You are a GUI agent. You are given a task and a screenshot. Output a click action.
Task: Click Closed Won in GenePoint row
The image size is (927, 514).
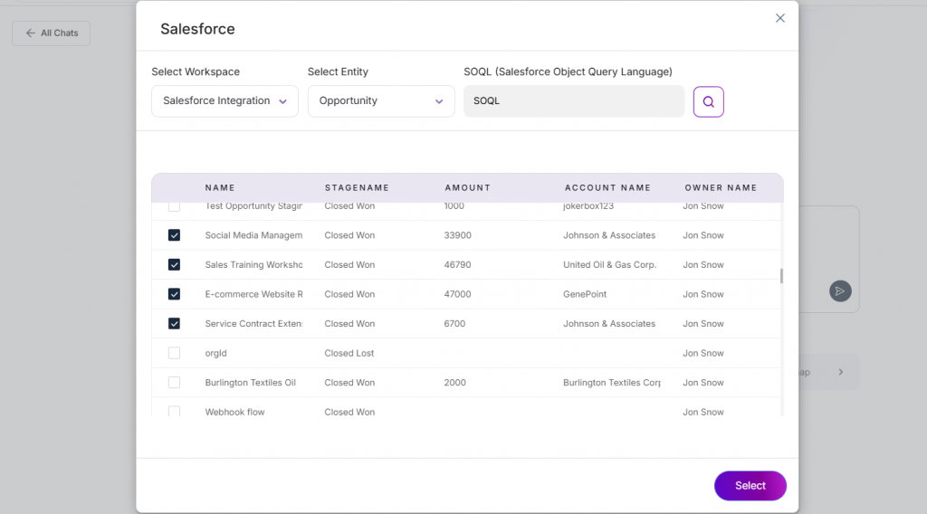pos(349,294)
